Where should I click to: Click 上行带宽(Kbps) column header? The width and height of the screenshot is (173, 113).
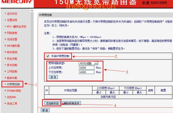(106, 88)
